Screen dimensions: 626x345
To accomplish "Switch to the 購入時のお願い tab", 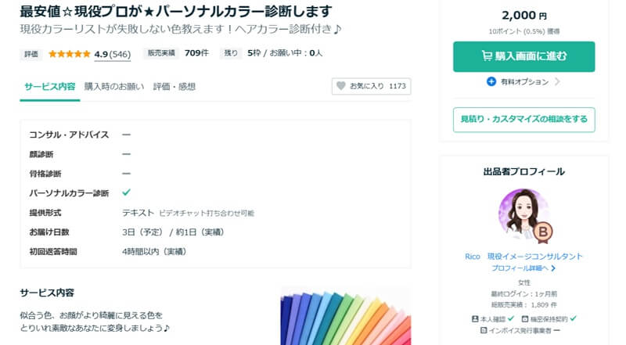I will tap(114, 86).
